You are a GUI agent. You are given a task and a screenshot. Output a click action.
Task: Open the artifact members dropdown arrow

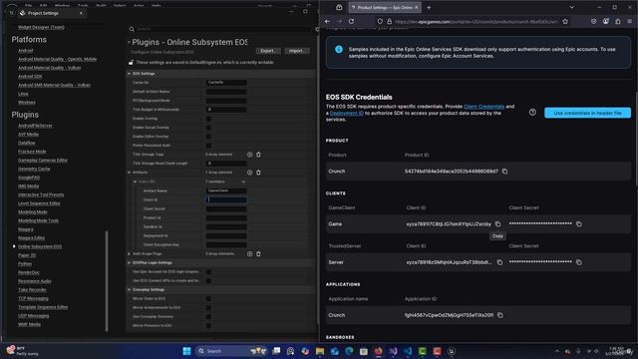click(x=243, y=181)
